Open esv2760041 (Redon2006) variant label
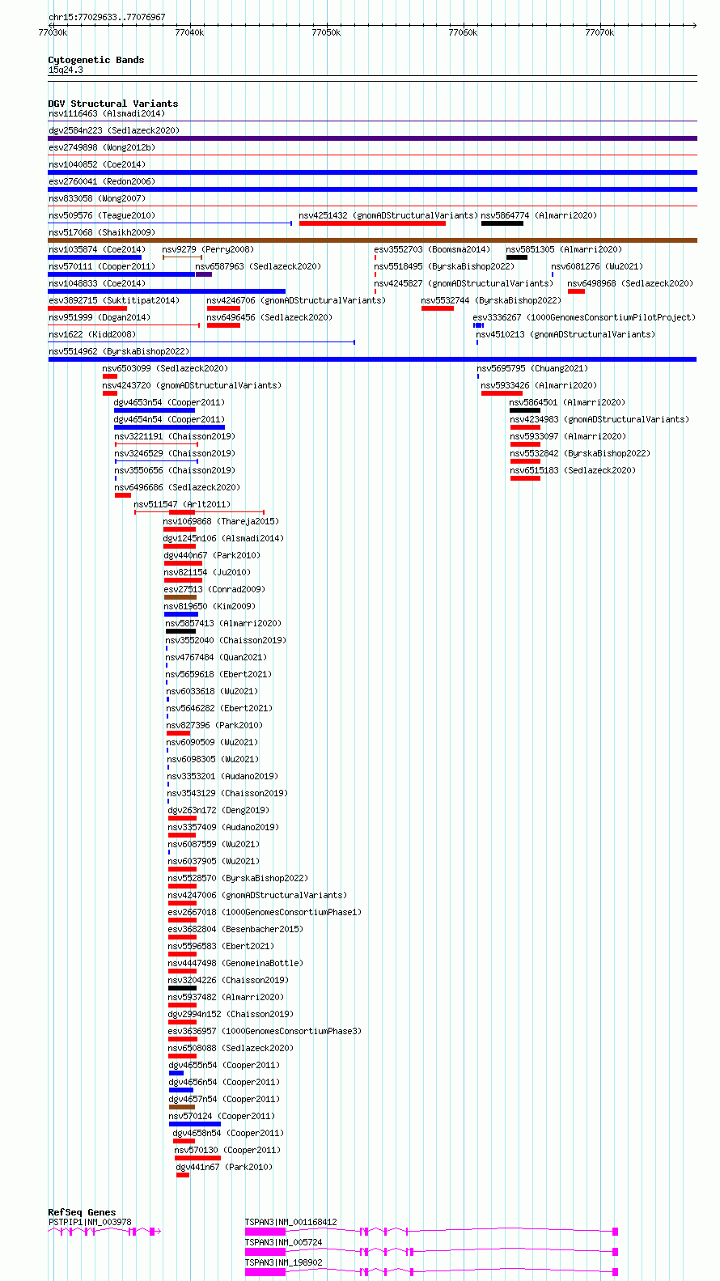This screenshot has height=1281, width=720. [x=101, y=181]
